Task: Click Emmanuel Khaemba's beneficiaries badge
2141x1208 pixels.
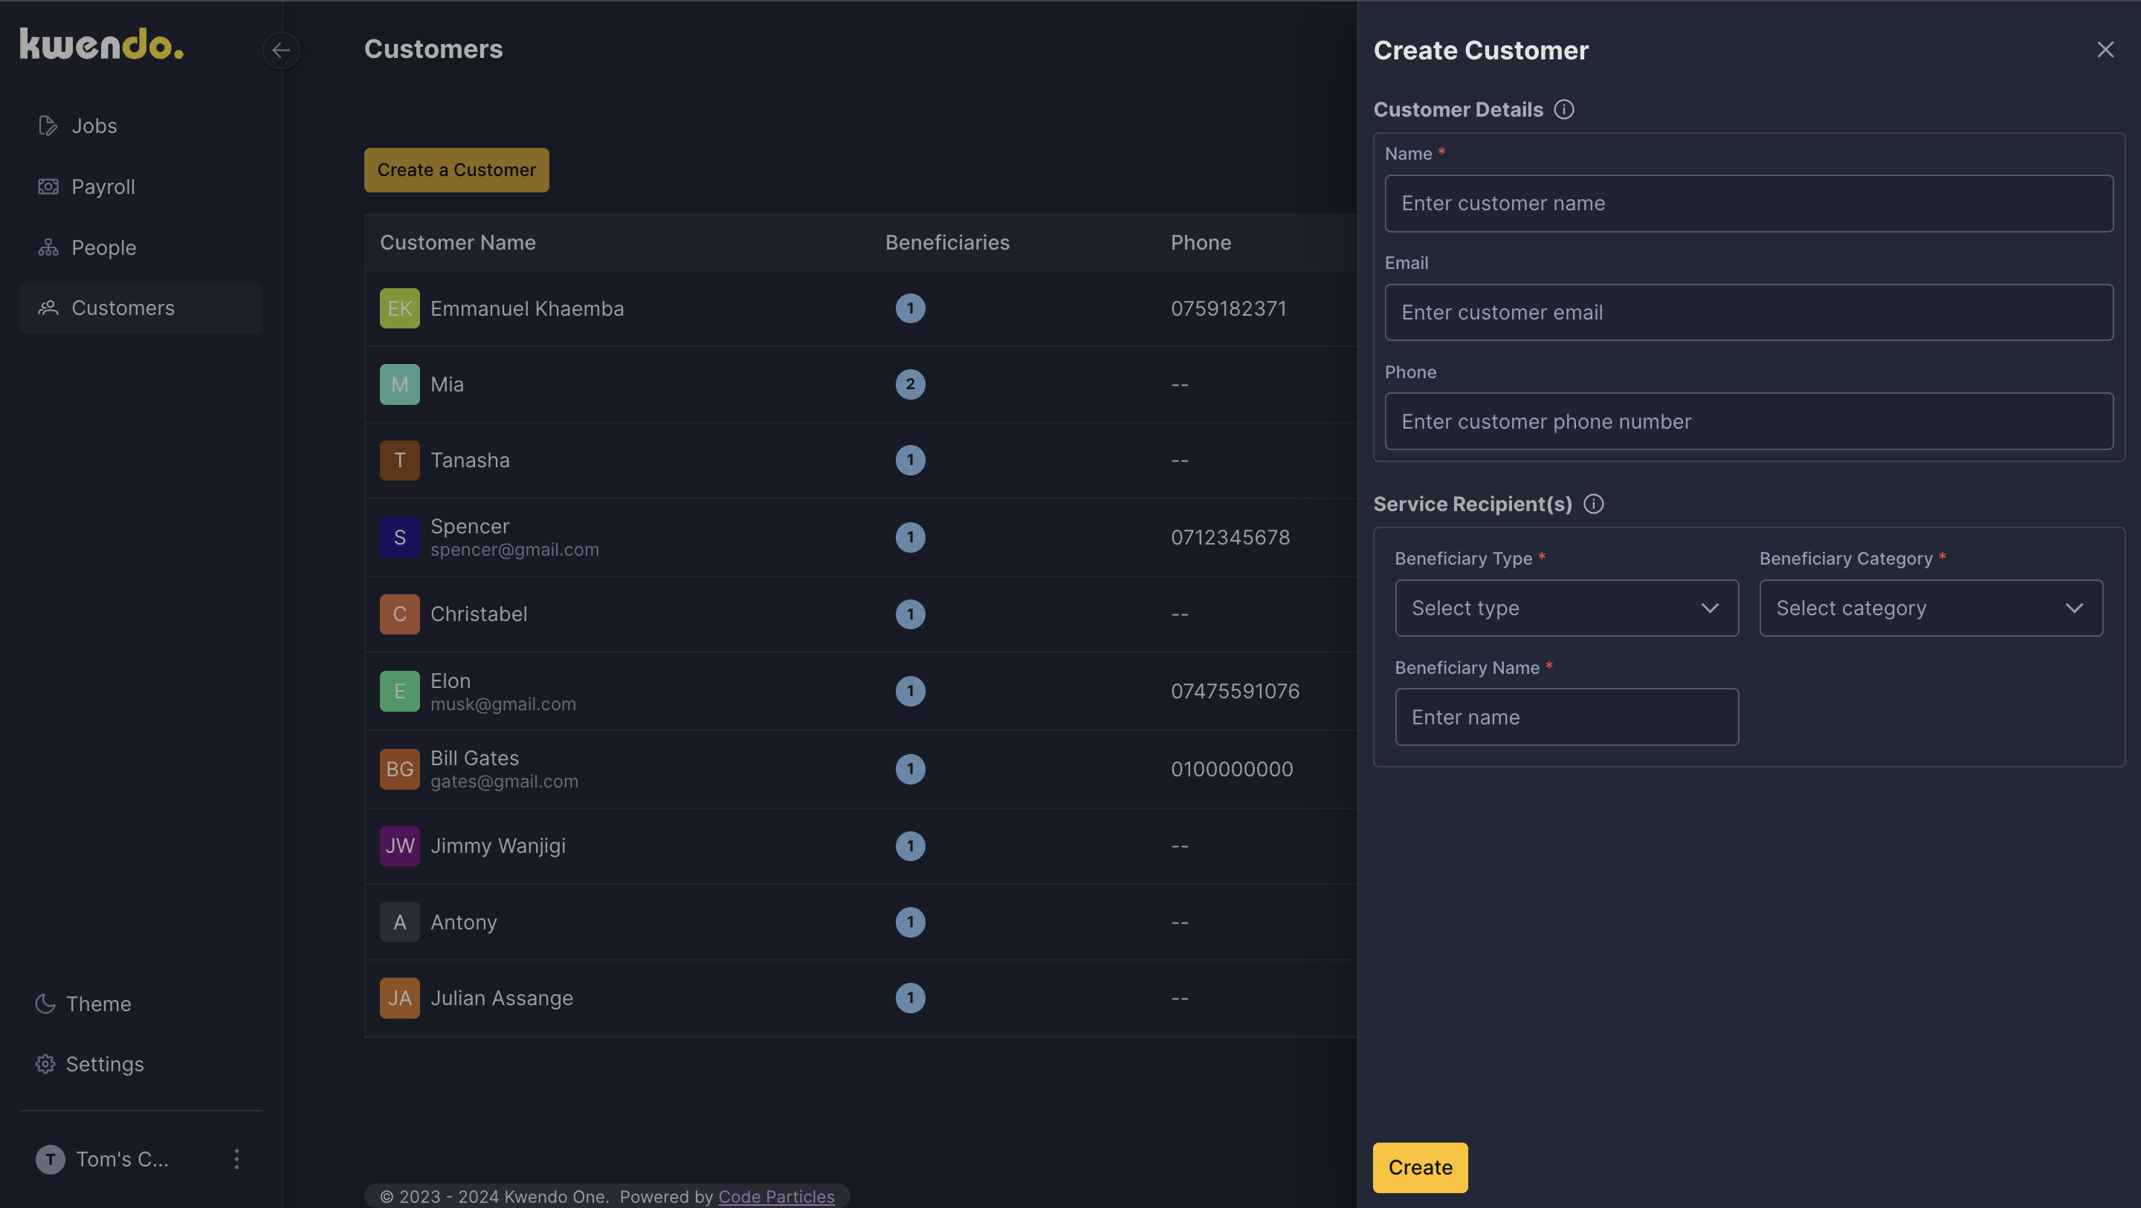Action: (x=910, y=308)
